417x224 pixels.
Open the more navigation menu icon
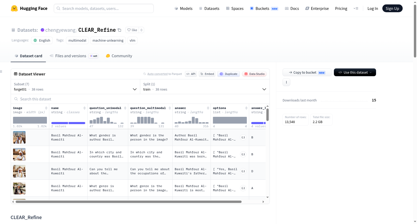tap(356, 8)
